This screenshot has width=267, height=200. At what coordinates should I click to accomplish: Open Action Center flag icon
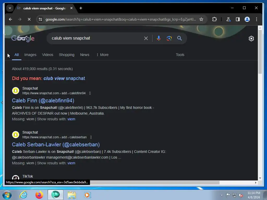(228, 195)
